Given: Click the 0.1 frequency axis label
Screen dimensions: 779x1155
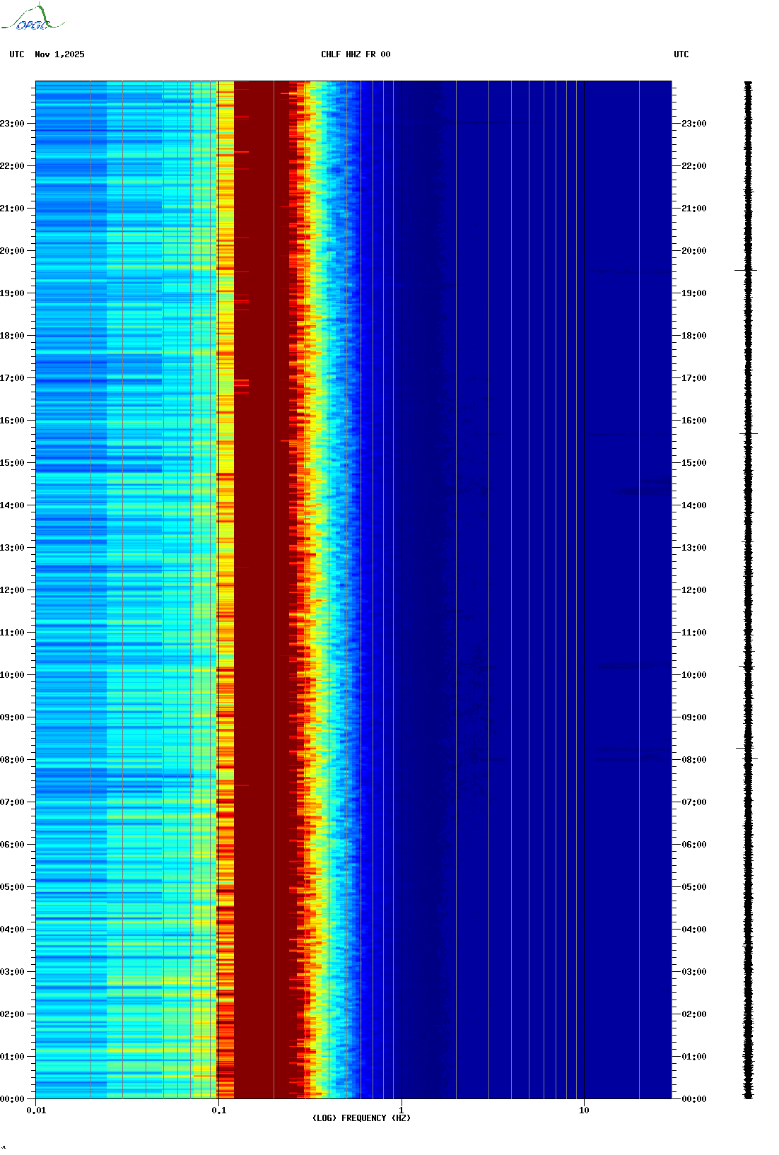Looking at the screenshot, I should point(218,1110).
